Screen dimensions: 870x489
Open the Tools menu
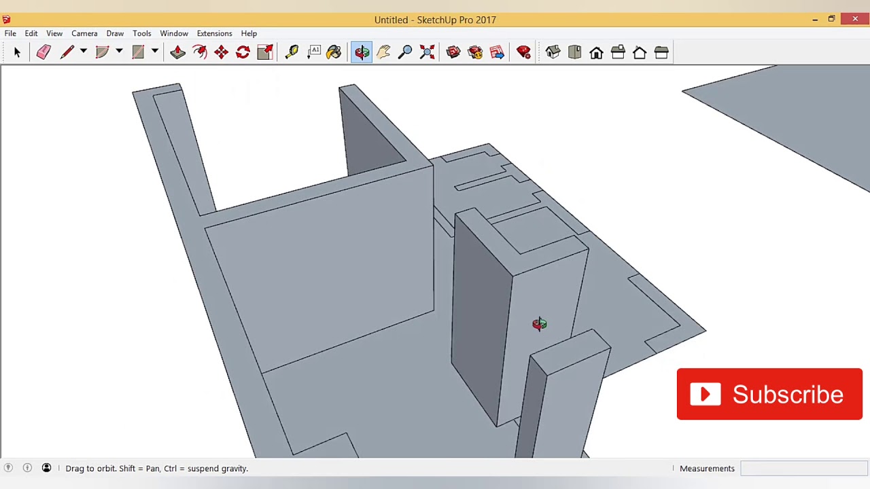tap(141, 33)
